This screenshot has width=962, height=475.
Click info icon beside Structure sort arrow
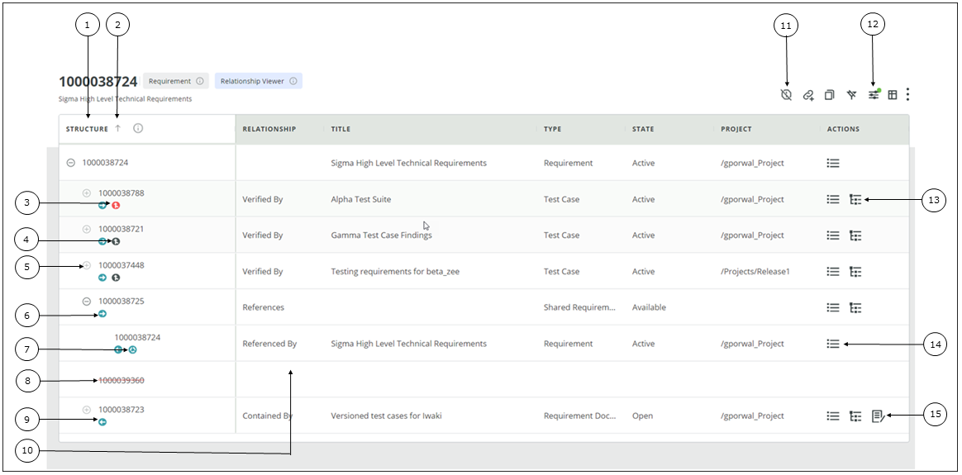138,129
